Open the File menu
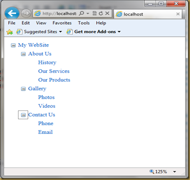The height and width of the screenshot is (180, 190). [x=12, y=23]
